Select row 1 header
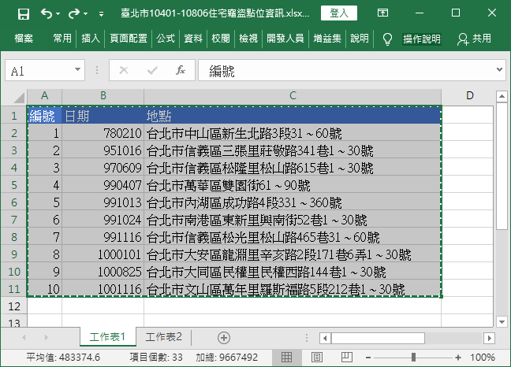The height and width of the screenshot is (367, 511). 13,116
